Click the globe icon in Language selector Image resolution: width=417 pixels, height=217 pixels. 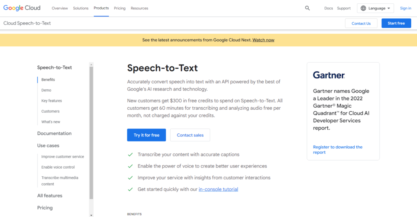(x=363, y=8)
